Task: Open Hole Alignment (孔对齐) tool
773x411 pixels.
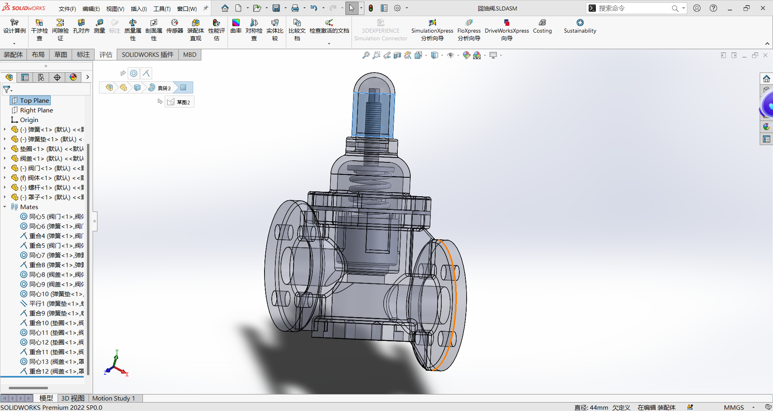Action: click(81, 27)
